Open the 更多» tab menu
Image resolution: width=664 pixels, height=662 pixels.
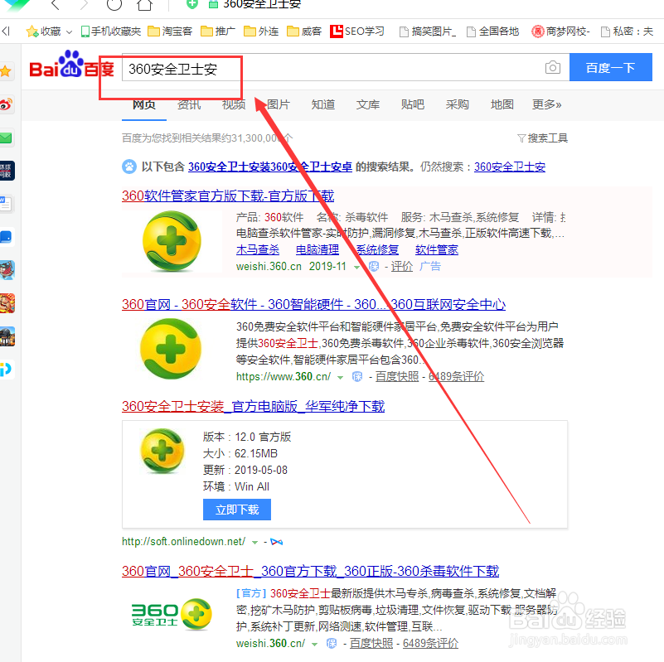pyautogui.click(x=546, y=104)
